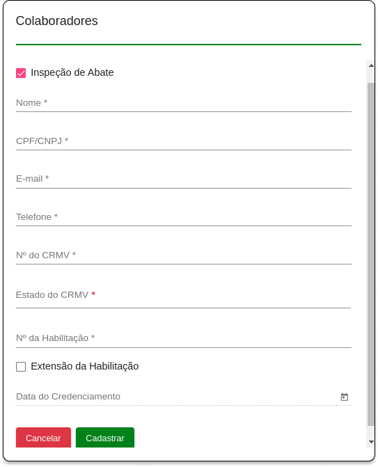
Task: Click the vertical scrollbar thumb
Action: point(371,254)
